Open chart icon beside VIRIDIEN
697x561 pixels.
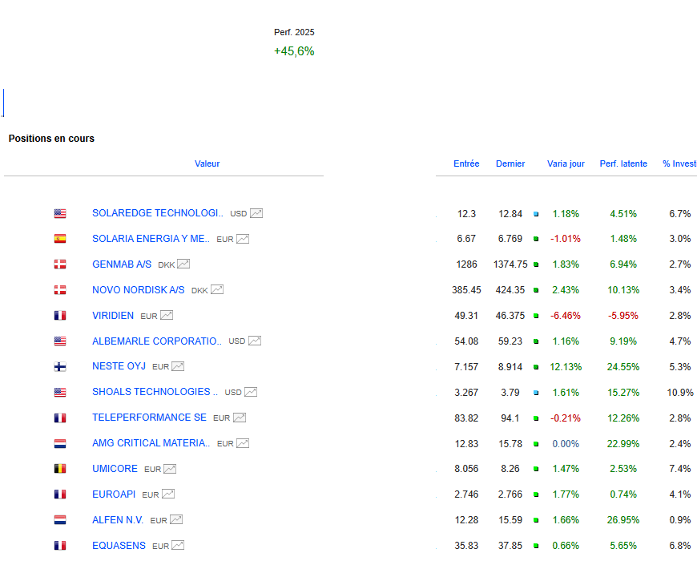point(167,315)
